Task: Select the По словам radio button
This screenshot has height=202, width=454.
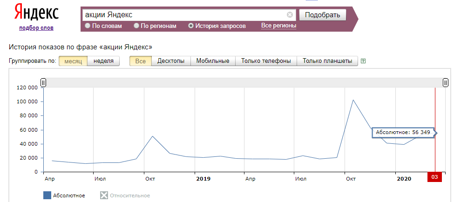Action: (88, 26)
